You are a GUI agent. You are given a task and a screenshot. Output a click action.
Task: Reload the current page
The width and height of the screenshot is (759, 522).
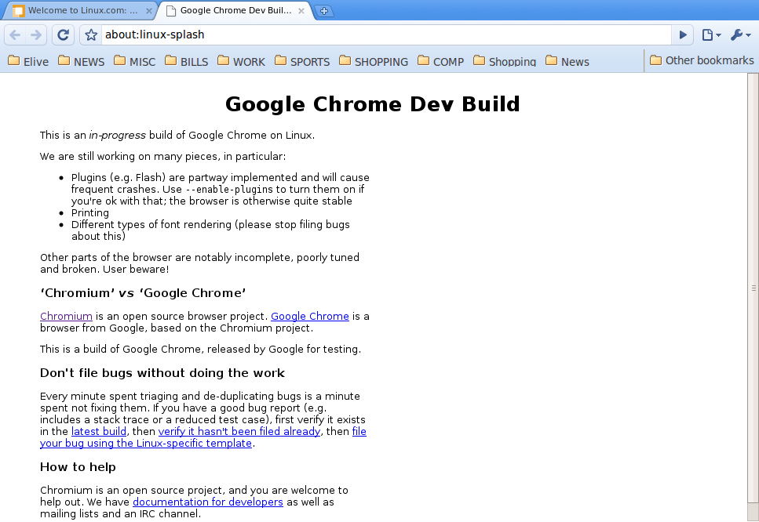coord(63,34)
